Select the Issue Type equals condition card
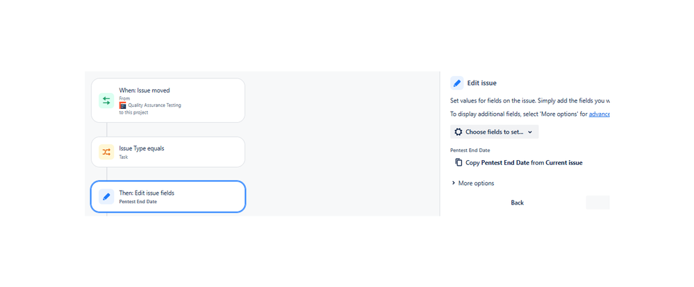The image size is (694, 287). [x=168, y=153]
